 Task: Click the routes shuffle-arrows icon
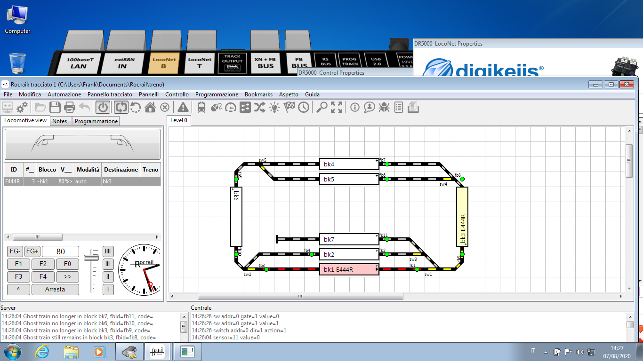(x=259, y=107)
